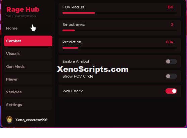
Task: Switch to the Visuals tab
Action: tap(28, 54)
